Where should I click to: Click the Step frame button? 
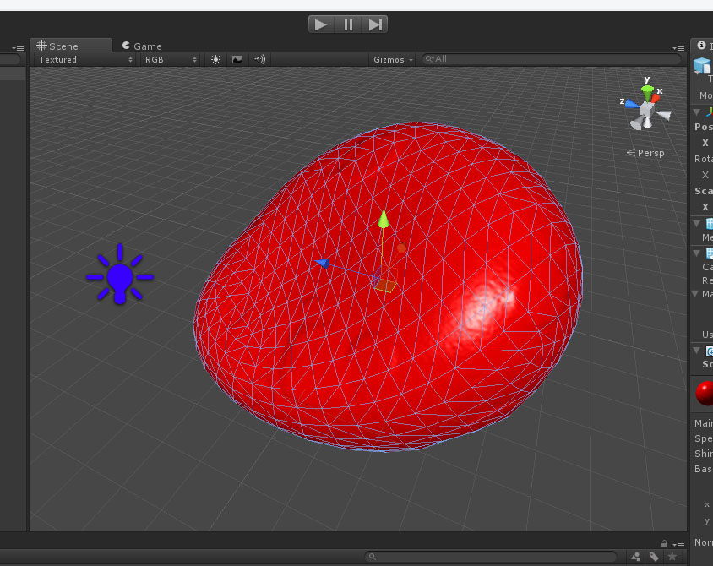375,24
